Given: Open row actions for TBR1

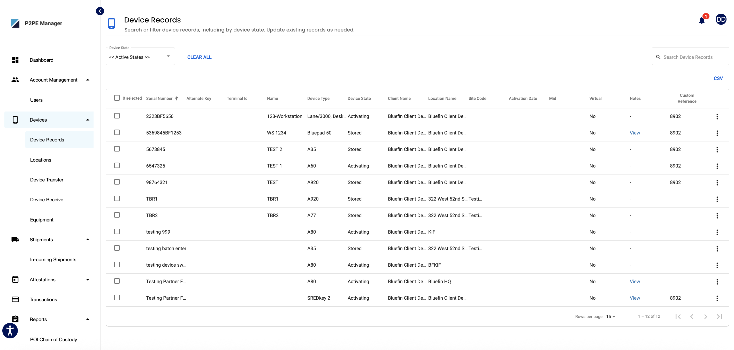Looking at the screenshot, I should (x=717, y=199).
